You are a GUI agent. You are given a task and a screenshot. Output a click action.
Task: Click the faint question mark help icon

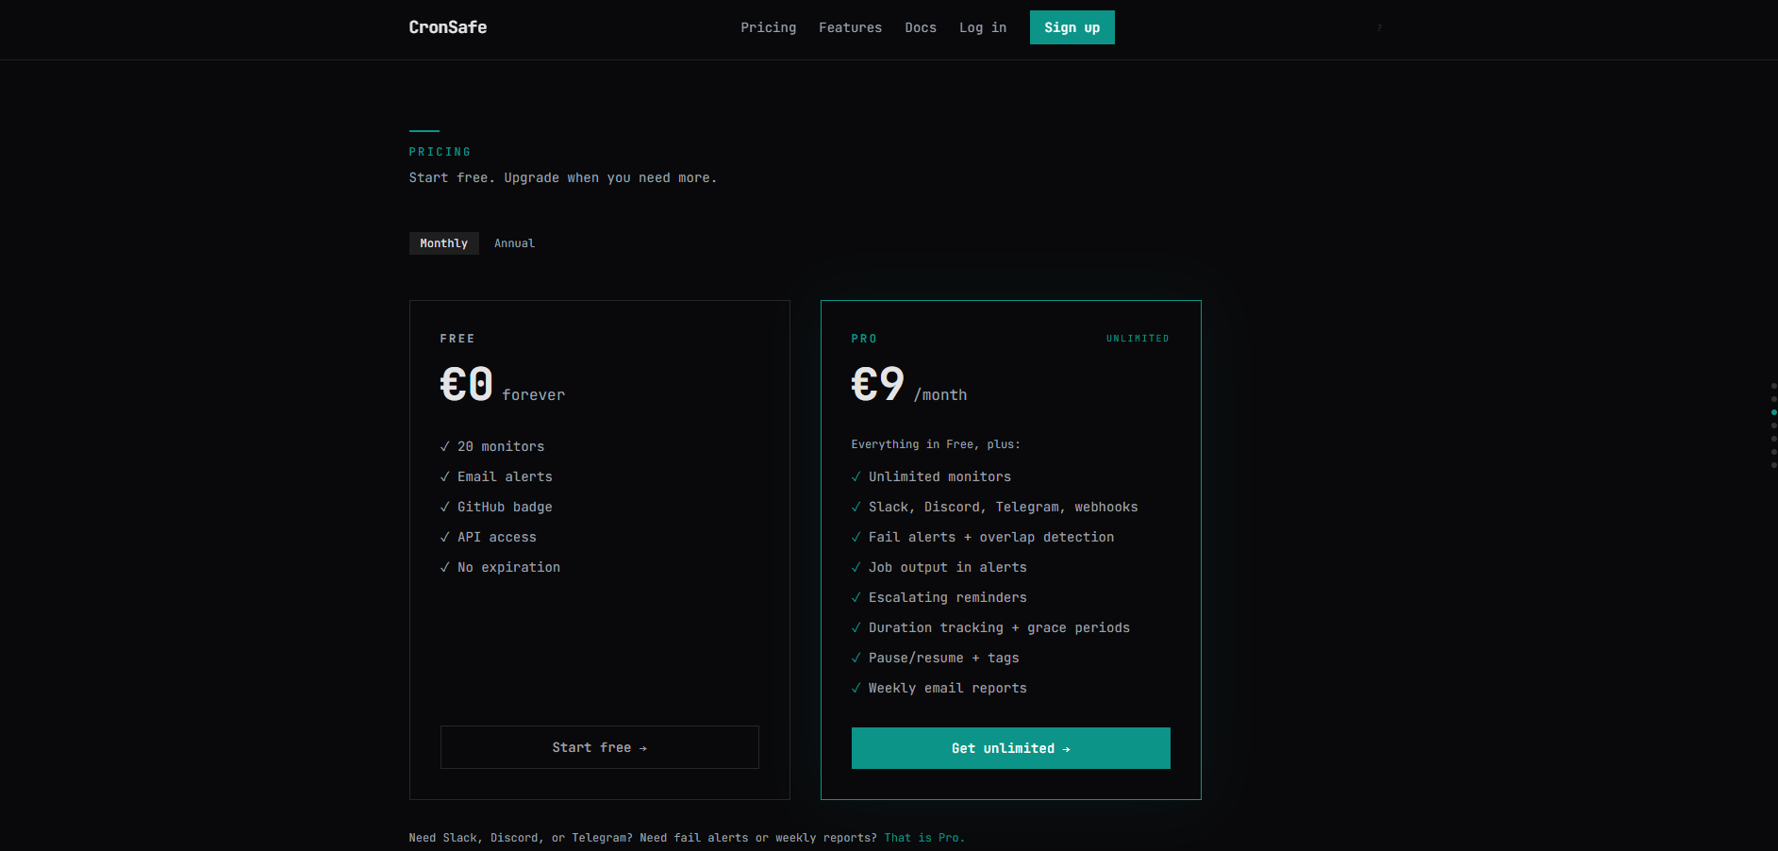tap(1379, 27)
